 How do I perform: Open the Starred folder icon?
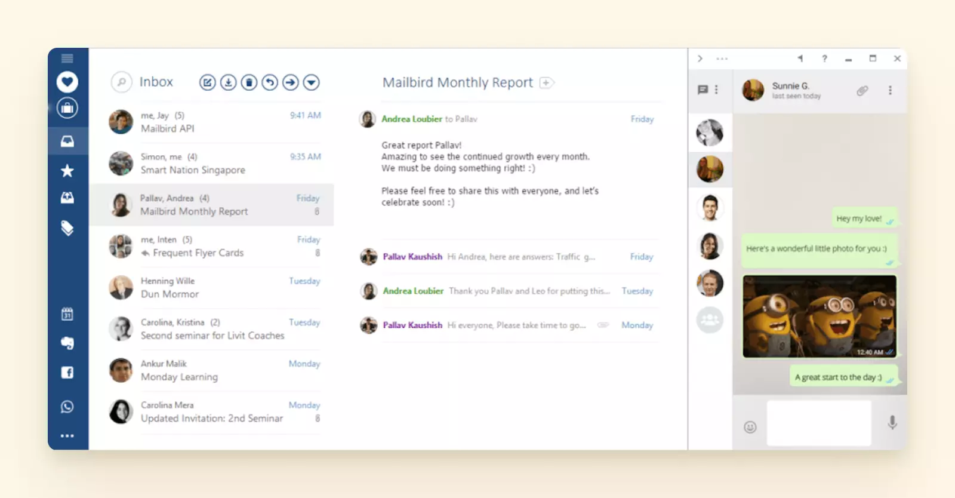pyautogui.click(x=67, y=171)
